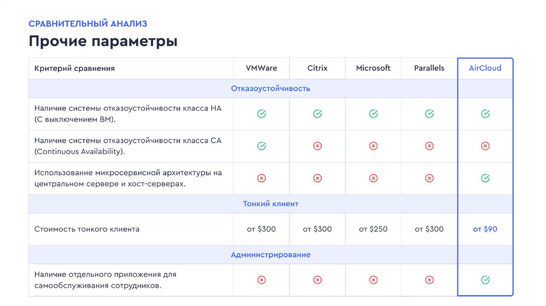Click the Citrix column header
546x306 pixels.
point(317,68)
